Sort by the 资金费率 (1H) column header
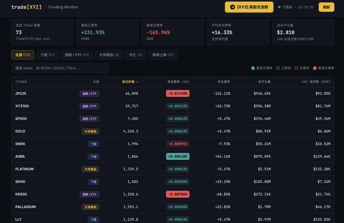Screen dimensions: 344x223 (178, 82)
